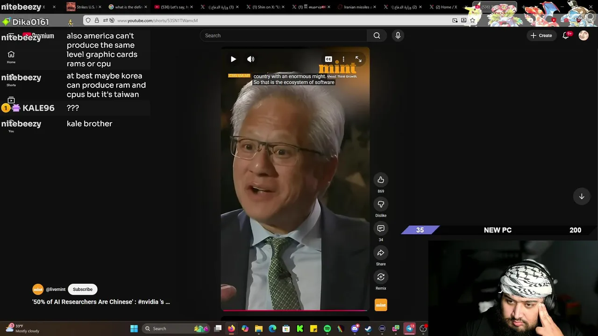This screenshot has width=598, height=336.
Task: Open Telegram from the taskbar
Action: coord(410,329)
